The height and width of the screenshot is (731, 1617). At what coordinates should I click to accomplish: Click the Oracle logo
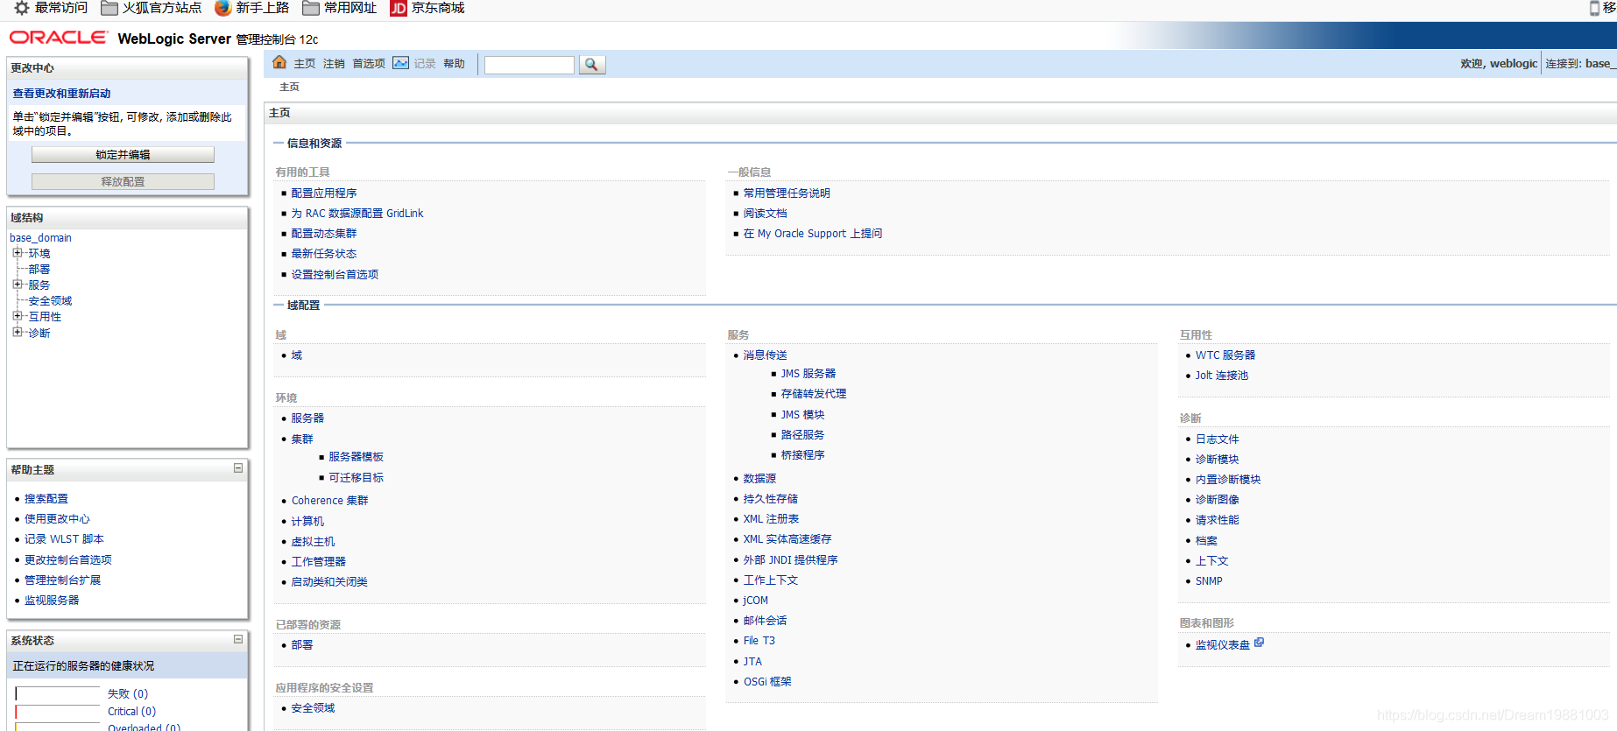[59, 38]
